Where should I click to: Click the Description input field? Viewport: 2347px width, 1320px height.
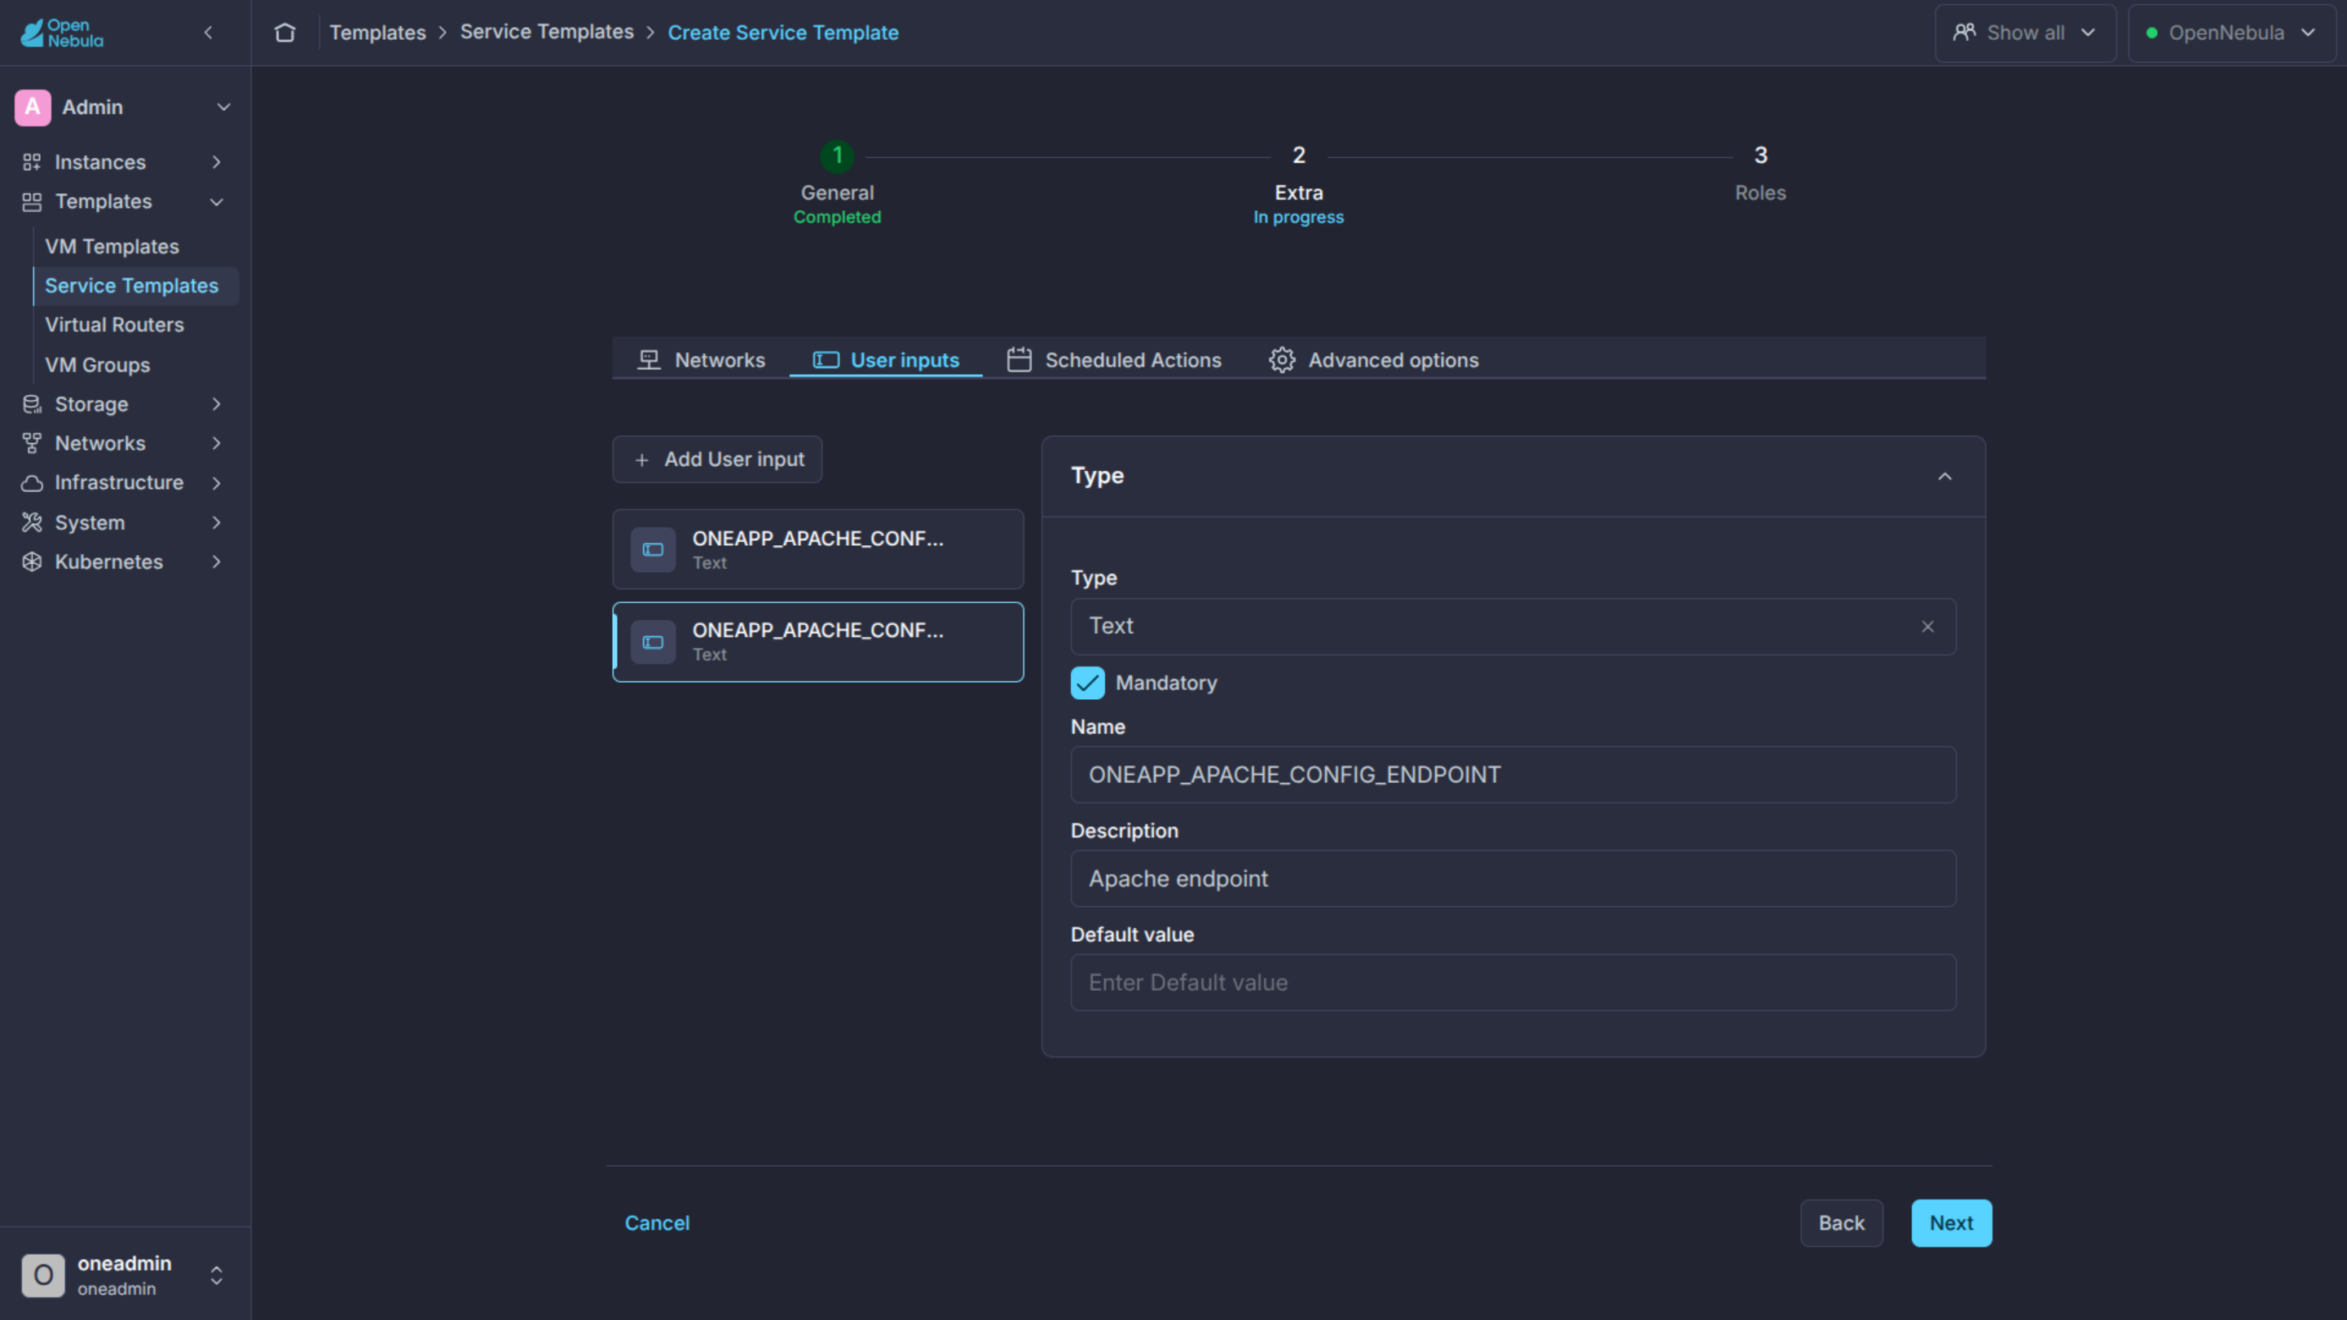[x=1513, y=879]
